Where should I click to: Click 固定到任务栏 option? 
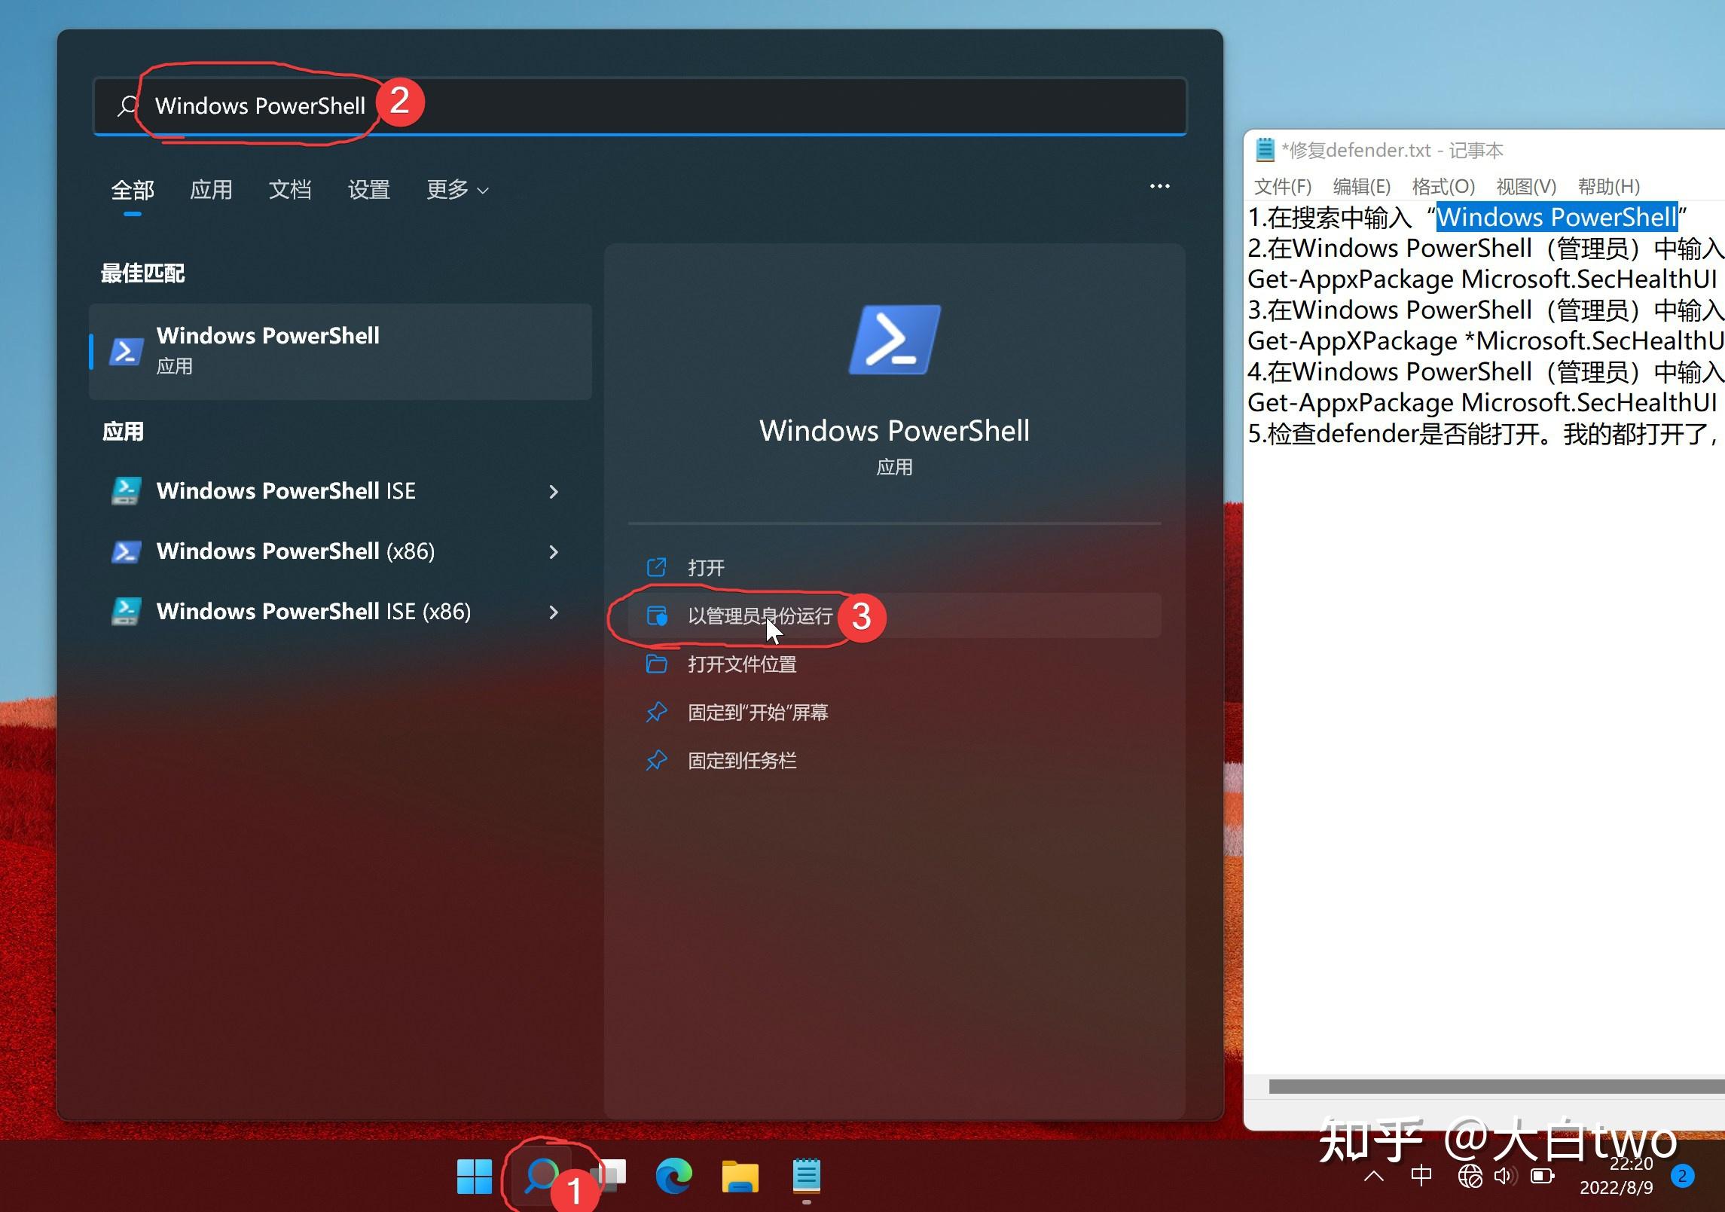click(x=743, y=760)
